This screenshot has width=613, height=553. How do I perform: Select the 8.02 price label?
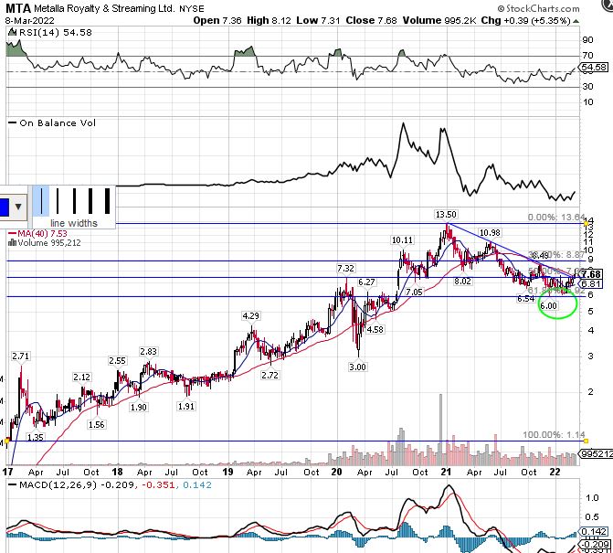tap(462, 281)
